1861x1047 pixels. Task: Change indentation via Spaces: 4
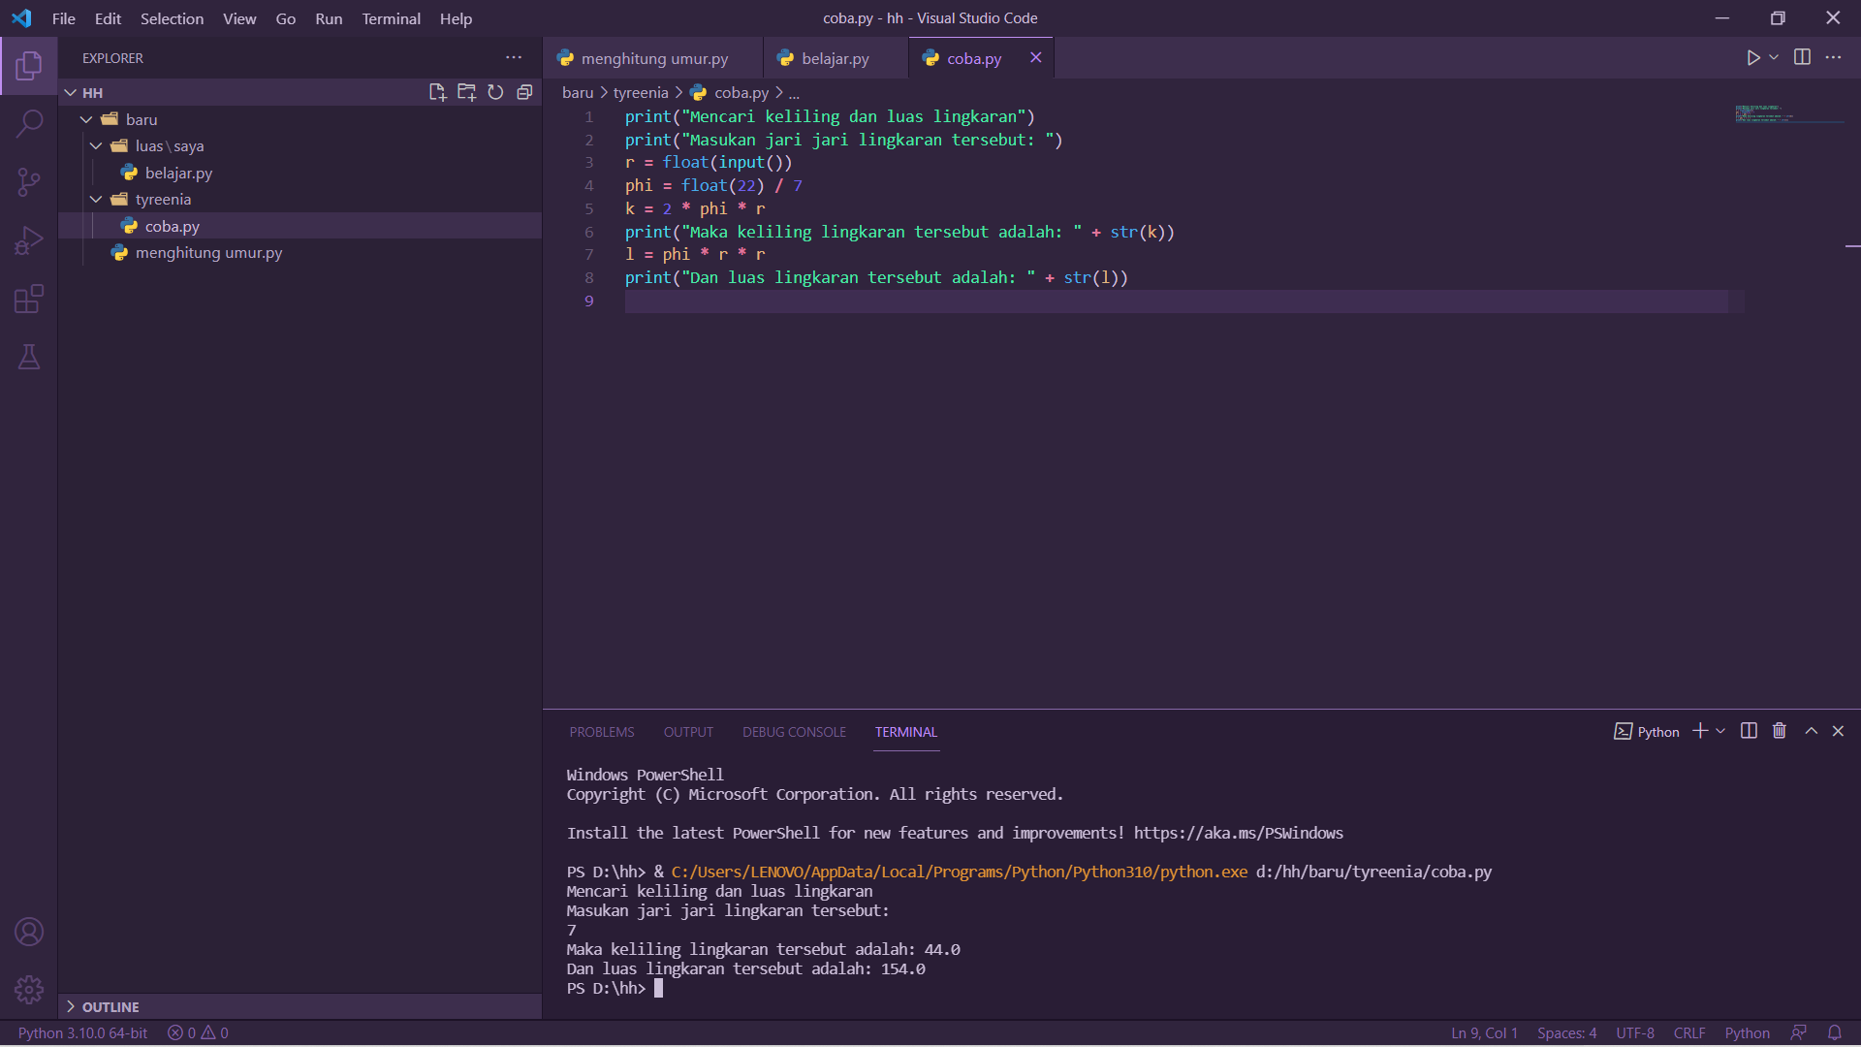(1566, 1033)
